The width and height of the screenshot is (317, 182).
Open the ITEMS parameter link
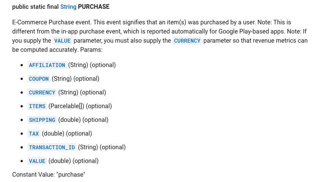[37, 106]
